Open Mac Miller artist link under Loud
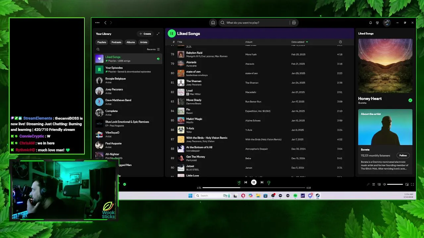Screen dimensions: 424x238 (x=195, y=94)
